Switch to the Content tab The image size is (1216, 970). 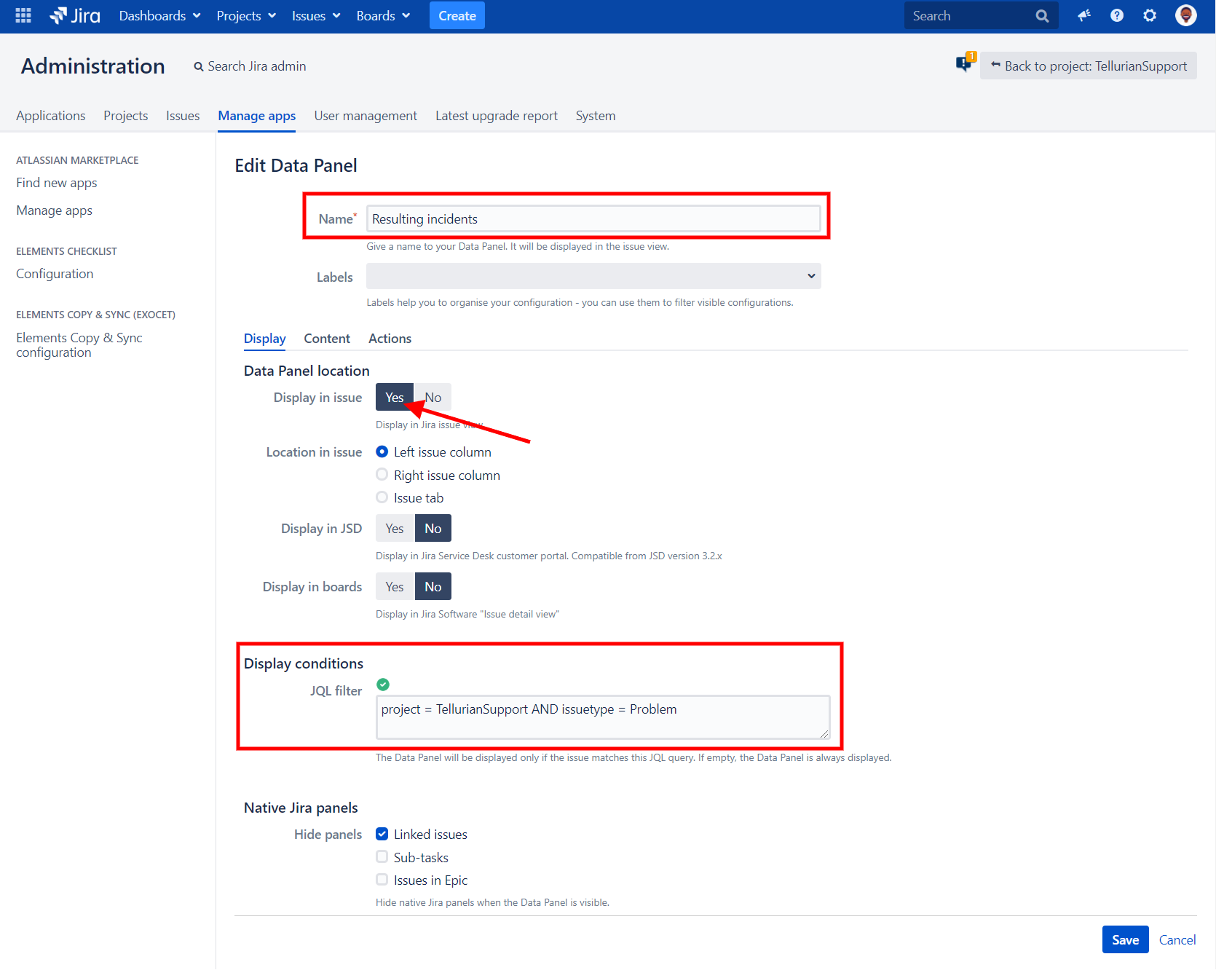[327, 339]
